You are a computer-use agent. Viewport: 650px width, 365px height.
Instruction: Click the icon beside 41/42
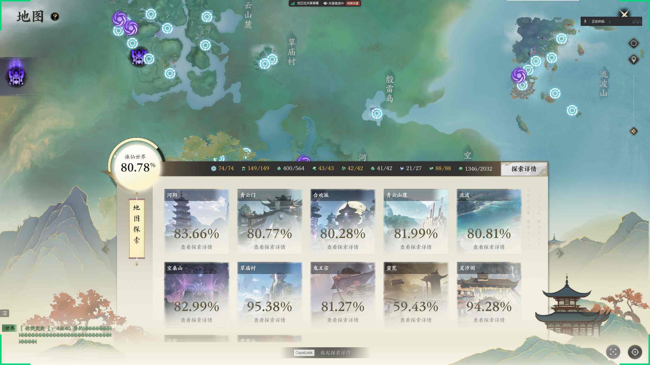point(373,169)
